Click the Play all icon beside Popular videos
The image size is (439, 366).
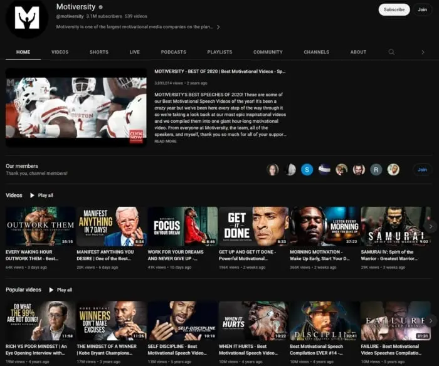tap(51, 290)
